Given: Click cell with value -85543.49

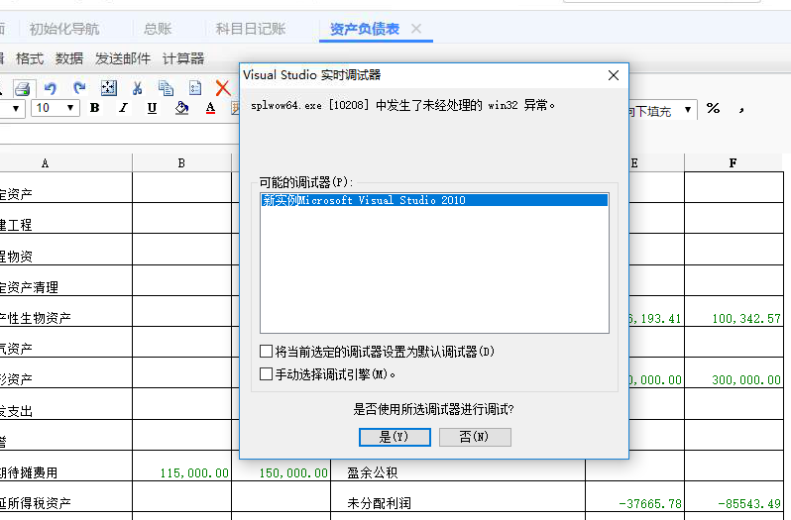Looking at the screenshot, I should point(734,496).
